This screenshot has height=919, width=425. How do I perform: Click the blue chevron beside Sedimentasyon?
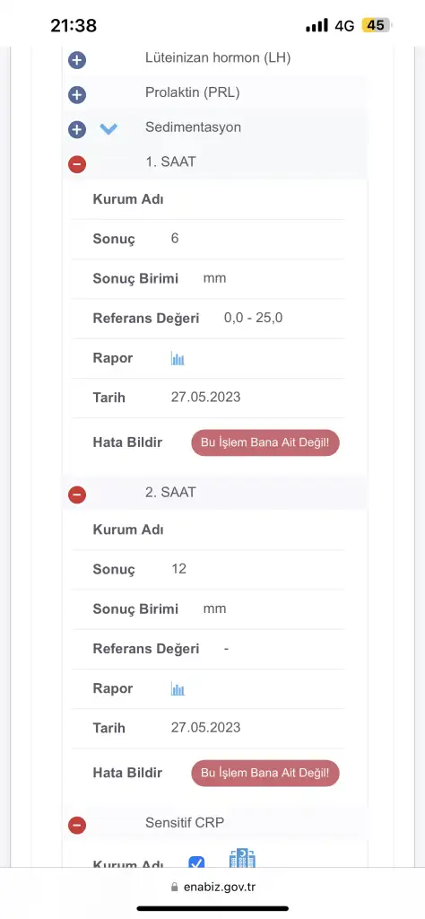coord(108,129)
